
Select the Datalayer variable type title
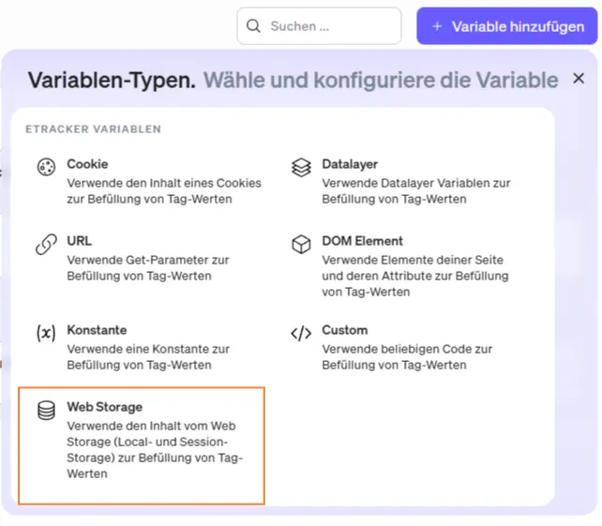(350, 164)
